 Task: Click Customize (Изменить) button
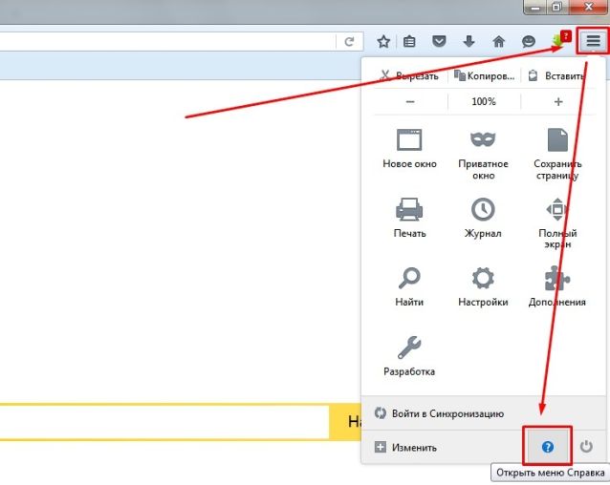407,447
